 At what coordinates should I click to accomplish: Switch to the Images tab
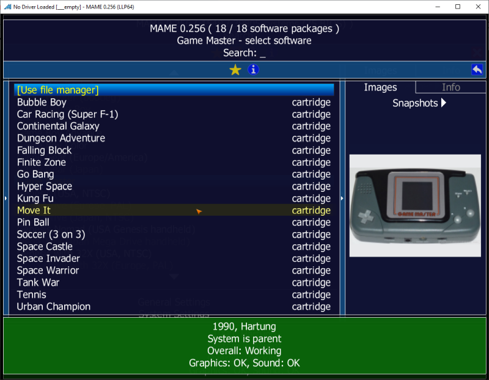click(x=380, y=87)
